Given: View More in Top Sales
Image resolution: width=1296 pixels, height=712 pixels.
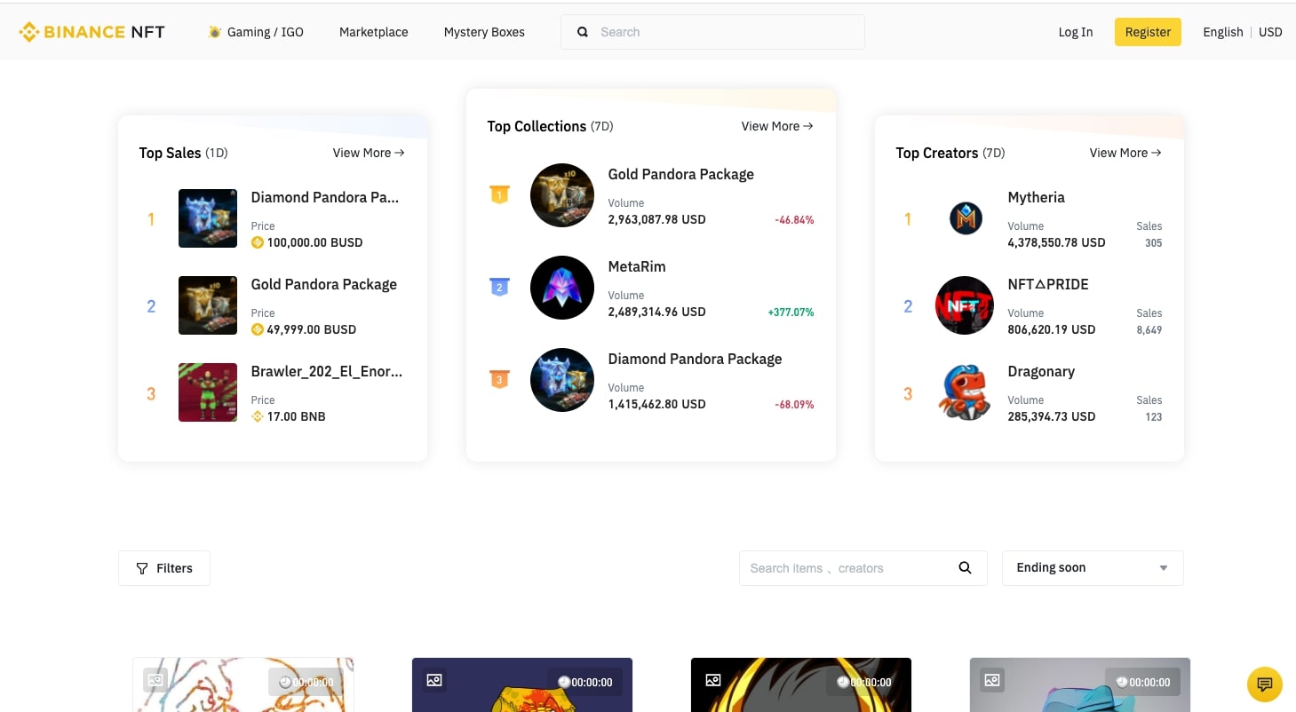Looking at the screenshot, I should point(369,153).
